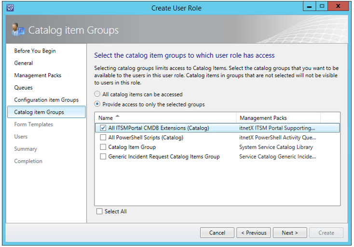Click the app icon in title bar
Screen dimensions: 354x247
(x=11, y=8)
